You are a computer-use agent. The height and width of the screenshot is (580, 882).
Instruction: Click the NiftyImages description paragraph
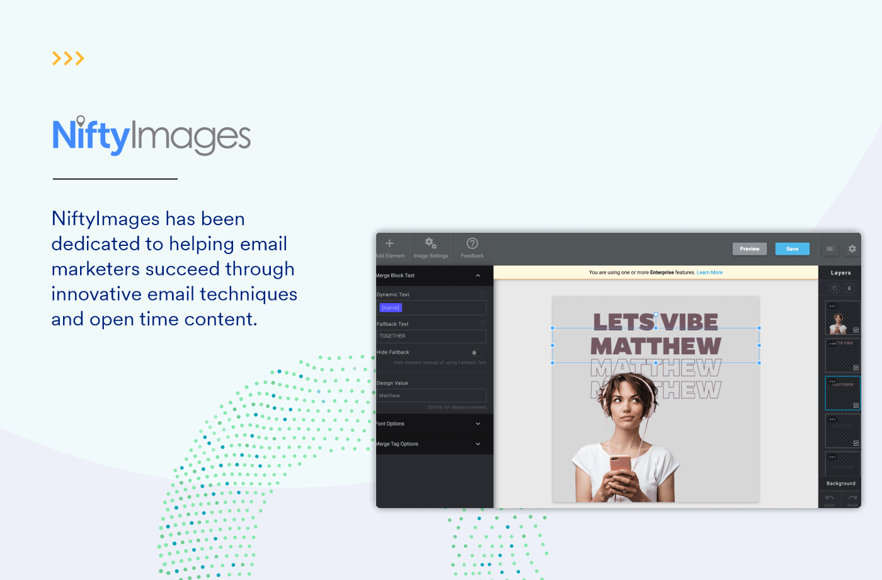click(x=175, y=269)
